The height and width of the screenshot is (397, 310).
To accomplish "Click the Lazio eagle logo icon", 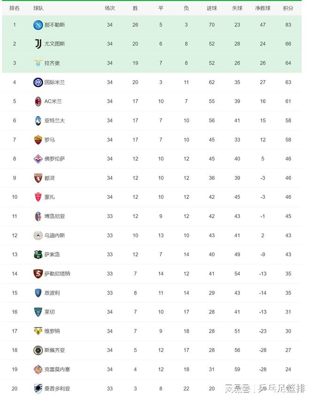I will pyautogui.click(x=38, y=63).
